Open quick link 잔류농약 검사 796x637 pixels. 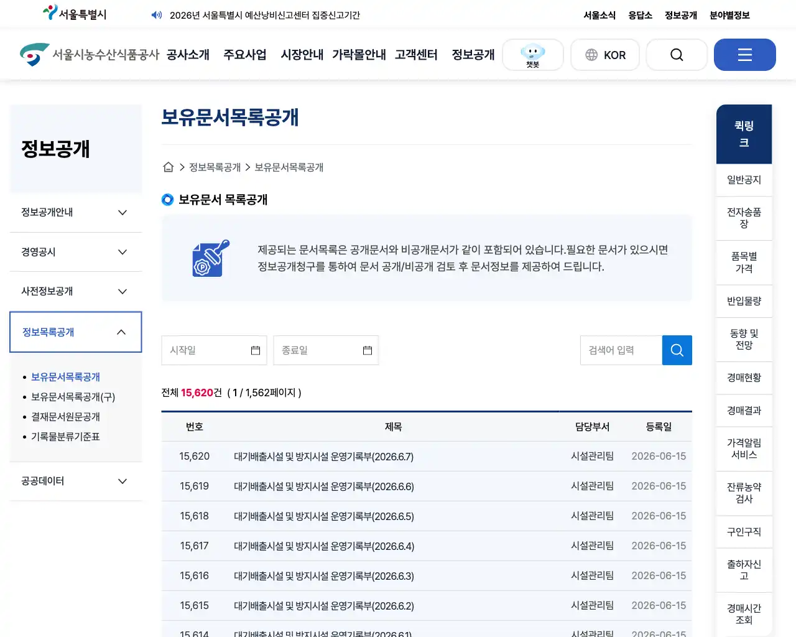pyautogui.click(x=744, y=493)
